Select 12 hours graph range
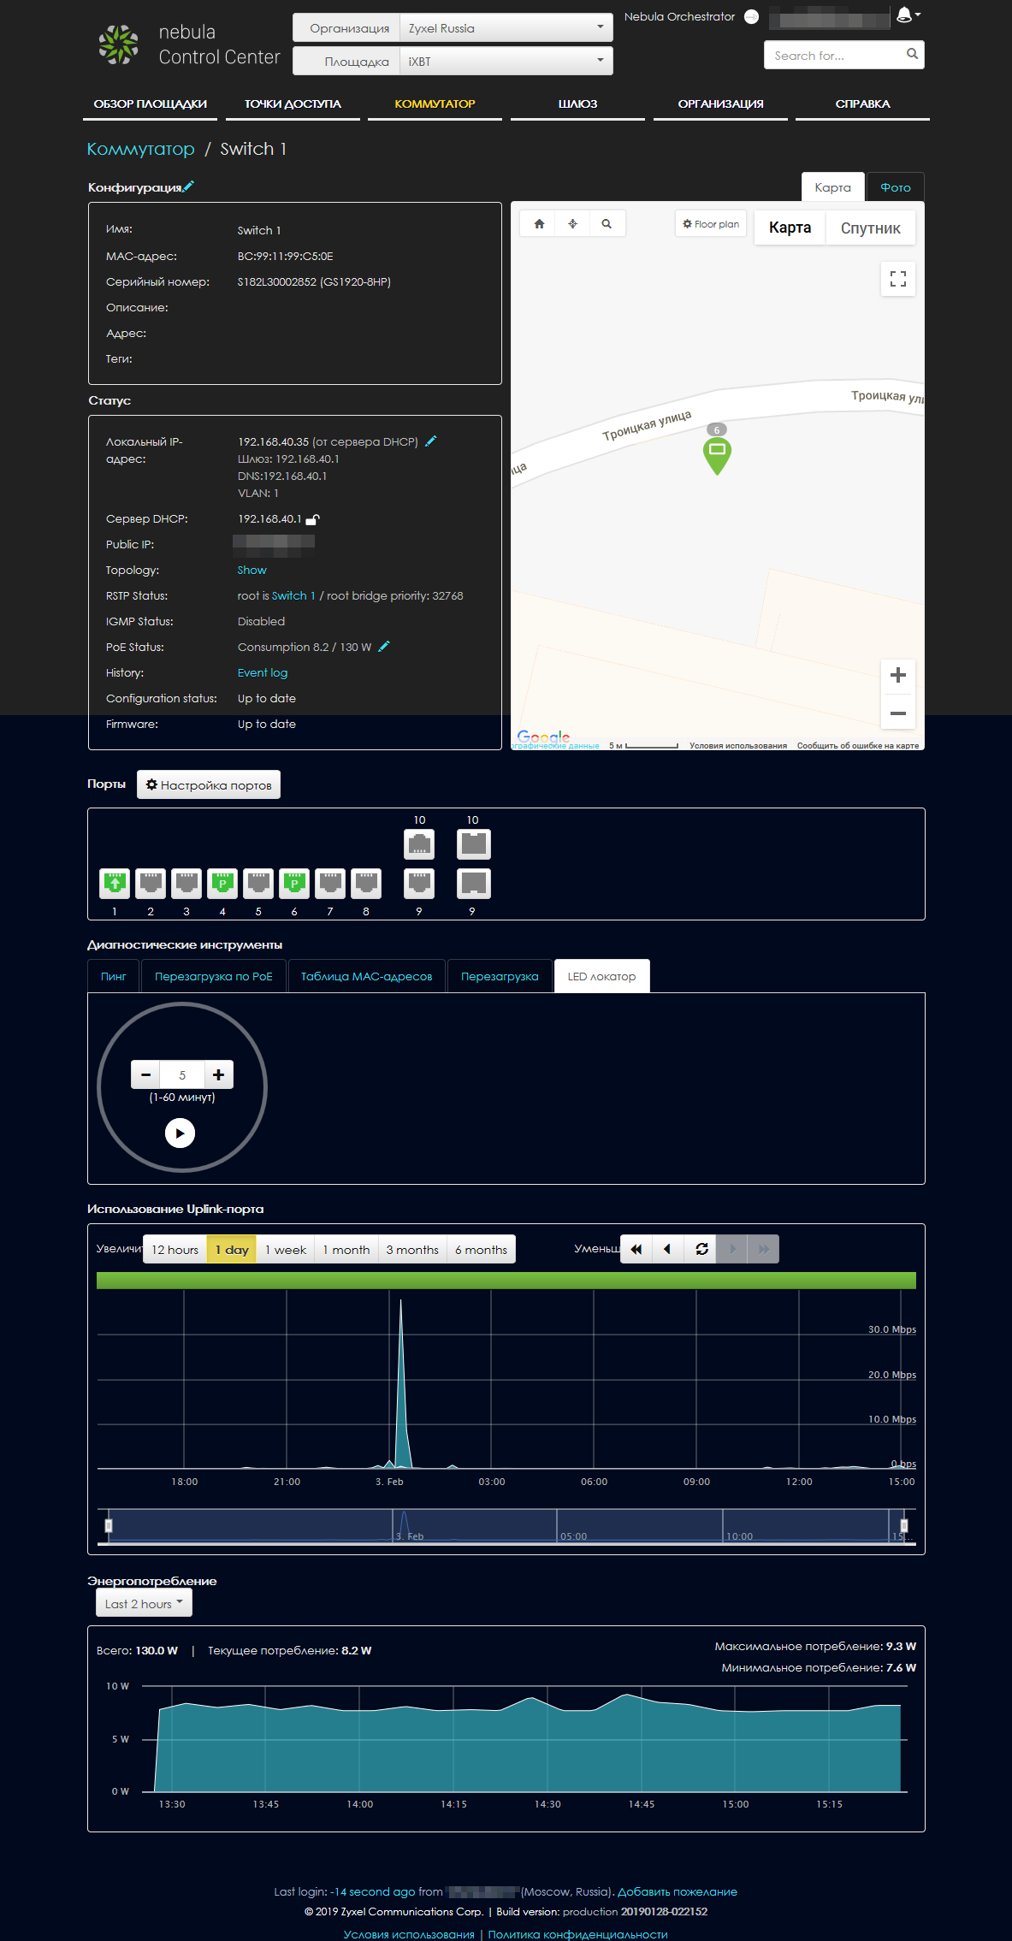The image size is (1012, 1941). 175,1249
